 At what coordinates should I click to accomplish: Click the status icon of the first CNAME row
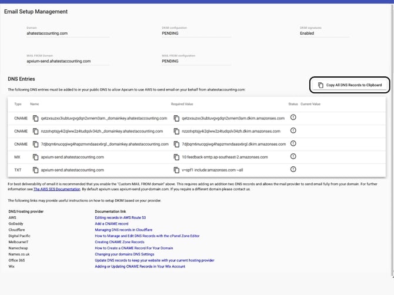[293, 118]
